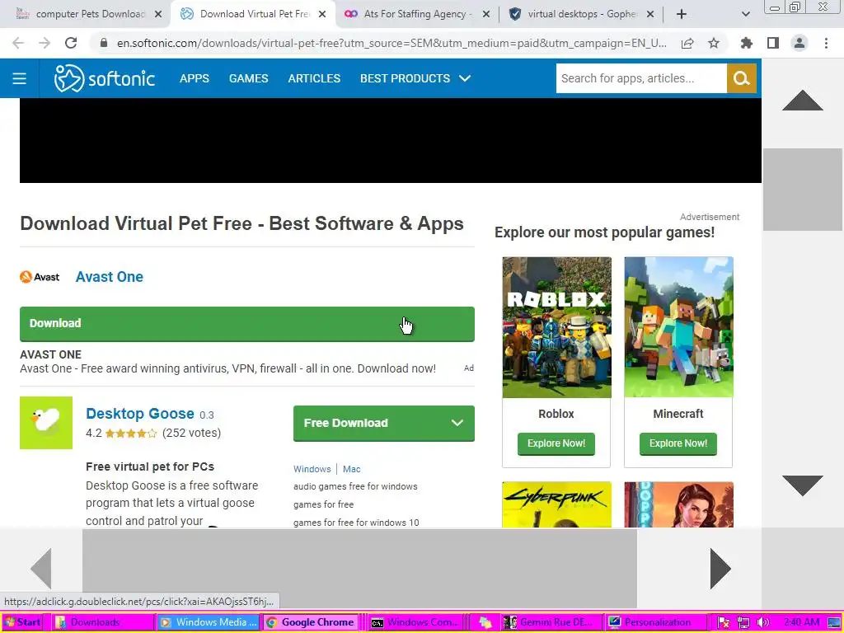Show desktop icon in system tray
The image size is (844, 633).
(834, 622)
